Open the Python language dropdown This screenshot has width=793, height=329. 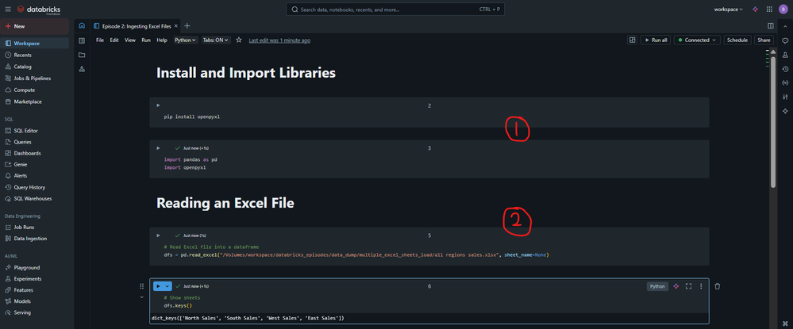185,40
